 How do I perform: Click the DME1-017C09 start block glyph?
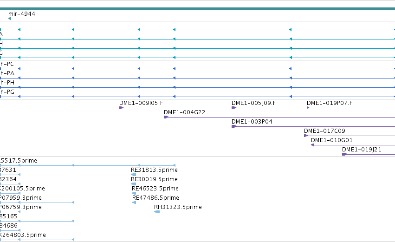coord(306,136)
